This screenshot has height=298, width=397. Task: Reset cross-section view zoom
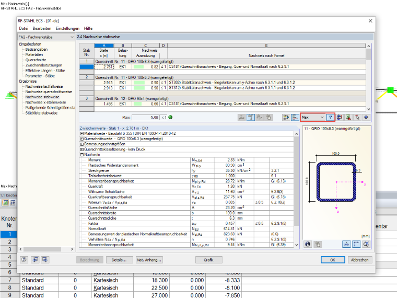[366, 244]
